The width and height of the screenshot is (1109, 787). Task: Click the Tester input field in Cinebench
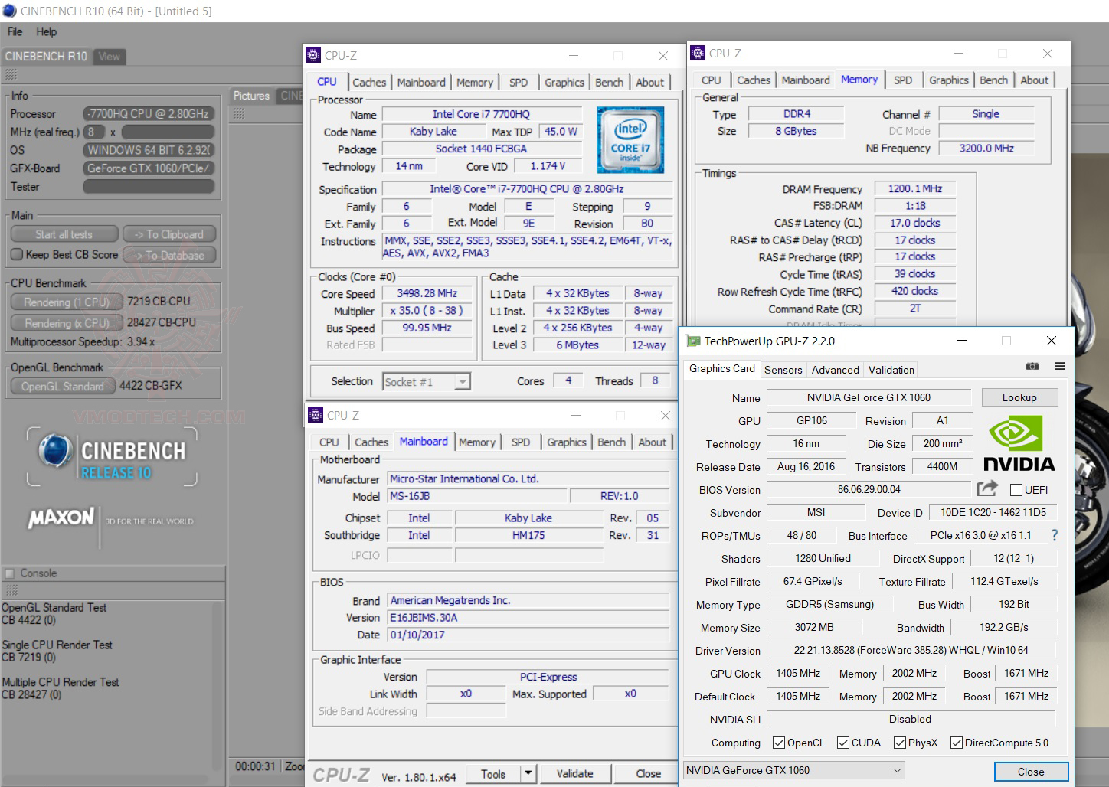click(149, 187)
